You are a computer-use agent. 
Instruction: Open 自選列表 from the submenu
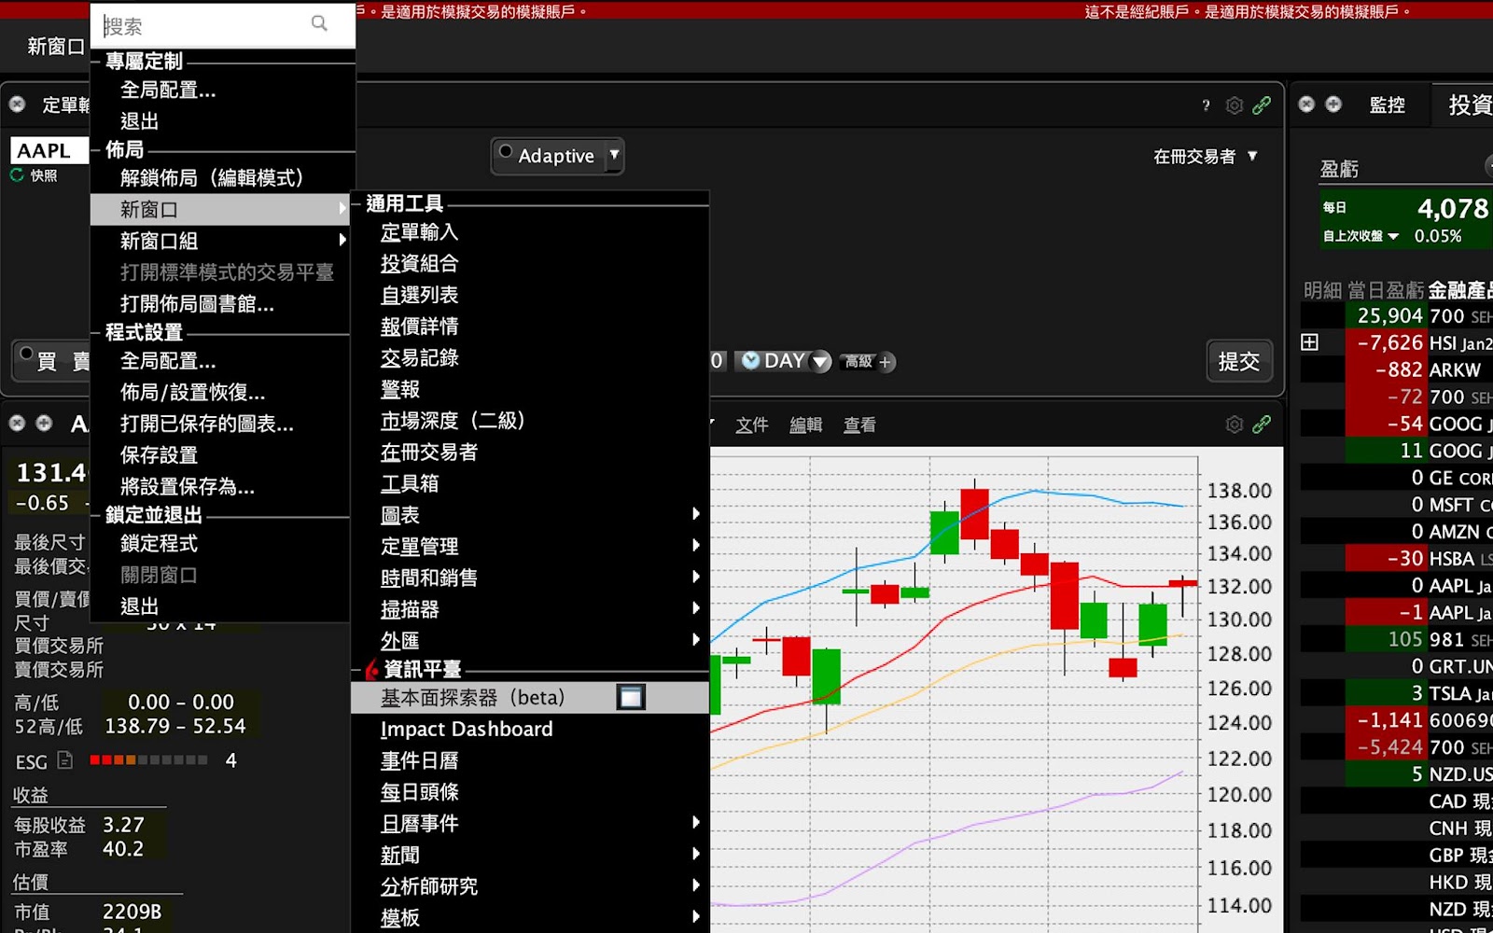530,295
